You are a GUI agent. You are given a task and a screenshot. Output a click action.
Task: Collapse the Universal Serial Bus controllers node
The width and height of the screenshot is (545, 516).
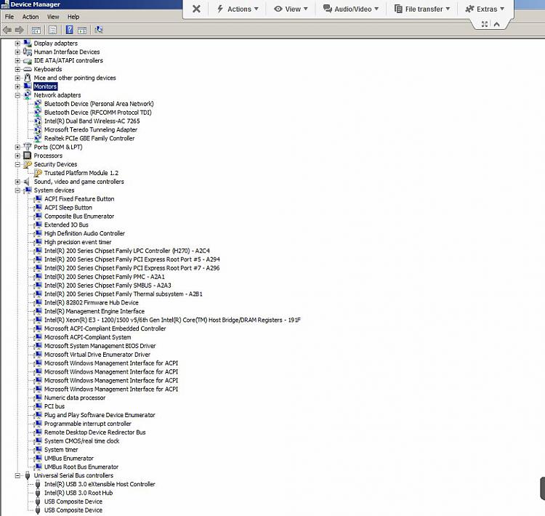point(17,475)
